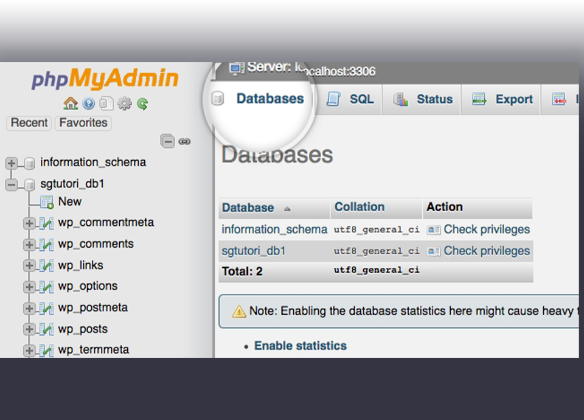Image resolution: width=584 pixels, height=420 pixels.
Task: Click privileges icon in information_schema row
Action: tap(434, 230)
